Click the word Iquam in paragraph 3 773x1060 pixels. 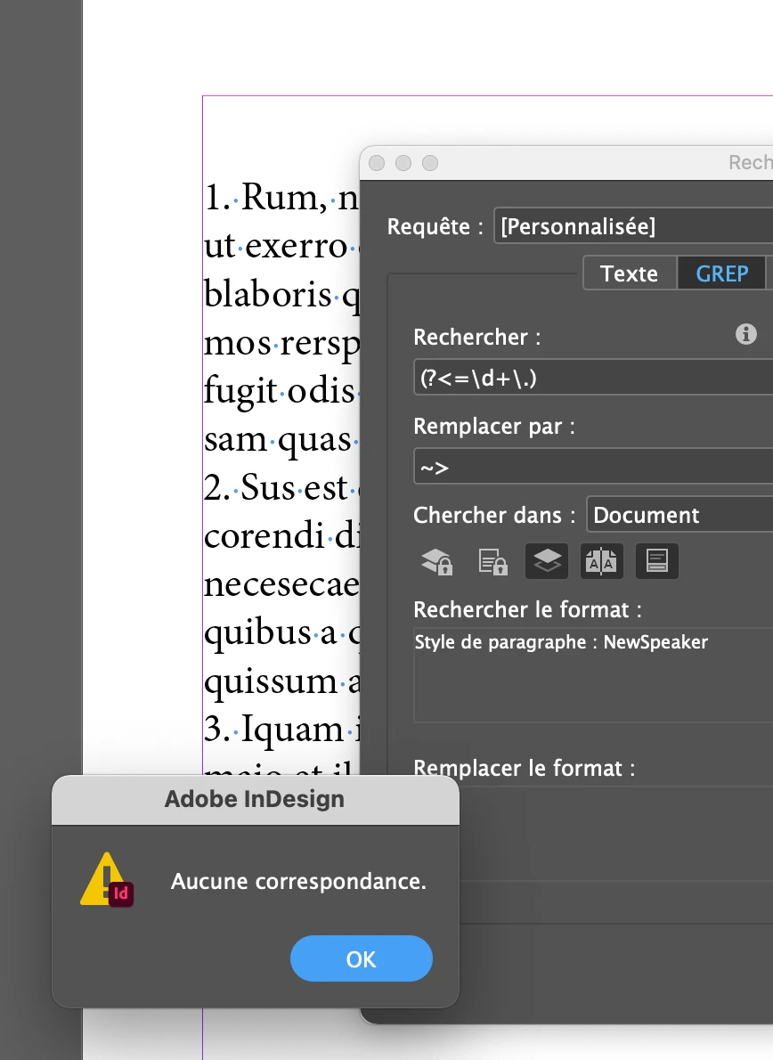pyautogui.click(x=292, y=730)
